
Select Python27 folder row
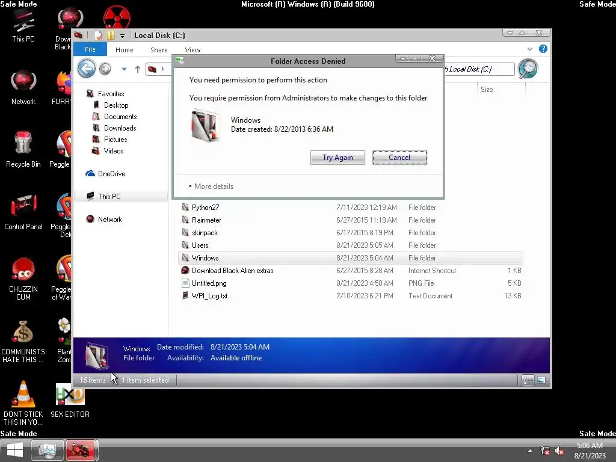tap(351, 208)
